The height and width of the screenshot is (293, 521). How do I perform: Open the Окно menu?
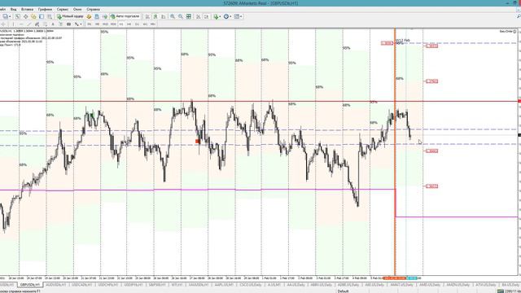pos(77,9)
